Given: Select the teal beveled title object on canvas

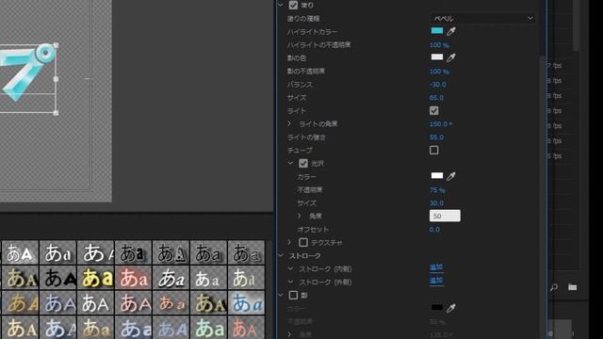Looking at the screenshot, I should [27, 73].
